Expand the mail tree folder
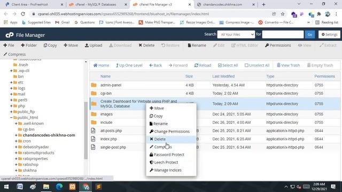Viewport: 342px width, 192px height. click(x=11, y=94)
